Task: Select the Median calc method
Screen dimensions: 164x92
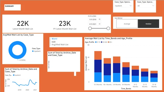Action: [x=148, y=24]
